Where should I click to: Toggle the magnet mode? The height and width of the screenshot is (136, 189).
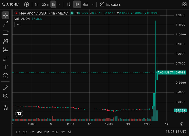[x=6, y=107]
